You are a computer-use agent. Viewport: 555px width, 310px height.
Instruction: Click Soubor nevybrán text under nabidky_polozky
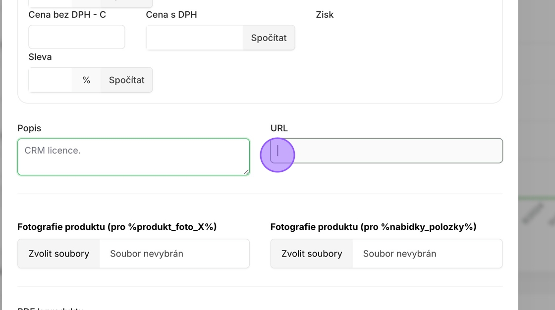[399, 254]
